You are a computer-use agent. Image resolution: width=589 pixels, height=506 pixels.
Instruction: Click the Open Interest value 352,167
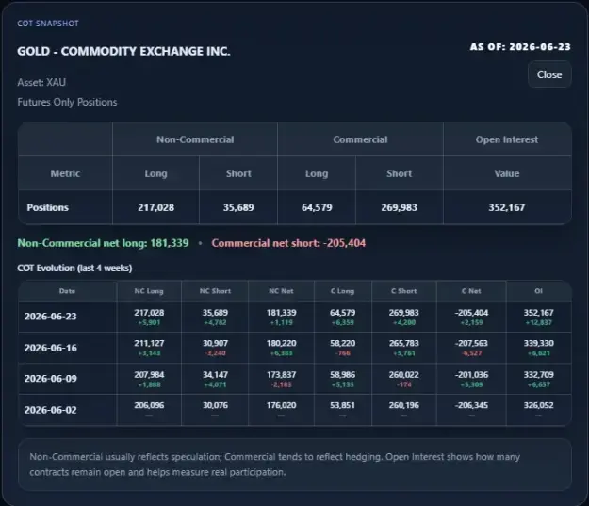[507, 207]
